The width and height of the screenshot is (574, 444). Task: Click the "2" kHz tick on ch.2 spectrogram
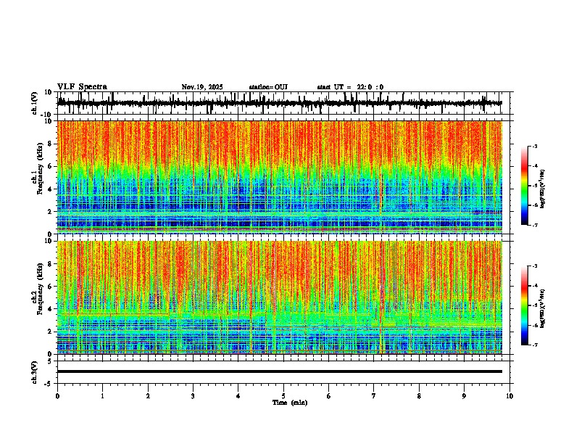tap(51, 332)
